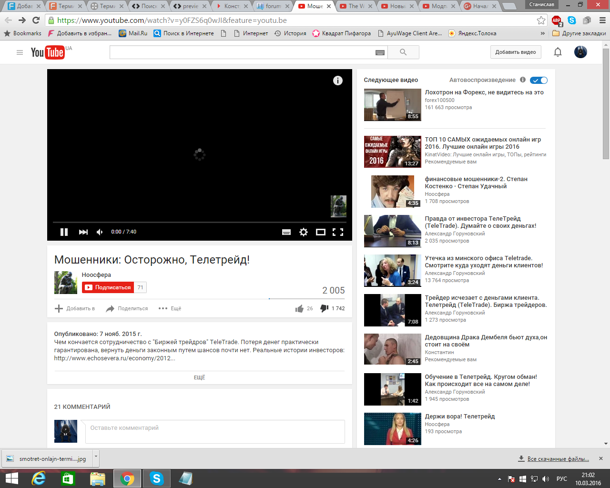Click the YouTube search field

pos(242,52)
